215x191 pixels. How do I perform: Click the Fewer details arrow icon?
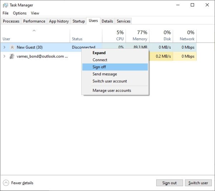[x=6, y=183]
